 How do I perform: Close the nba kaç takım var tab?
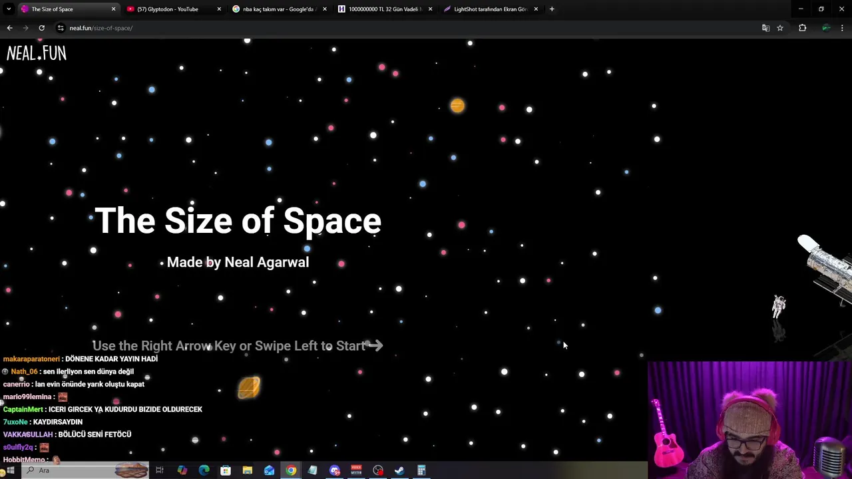click(325, 9)
